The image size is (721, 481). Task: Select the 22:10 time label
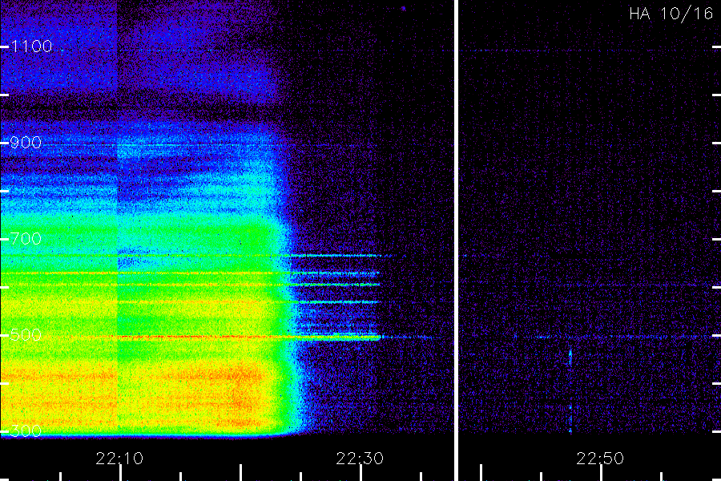[x=119, y=459]
